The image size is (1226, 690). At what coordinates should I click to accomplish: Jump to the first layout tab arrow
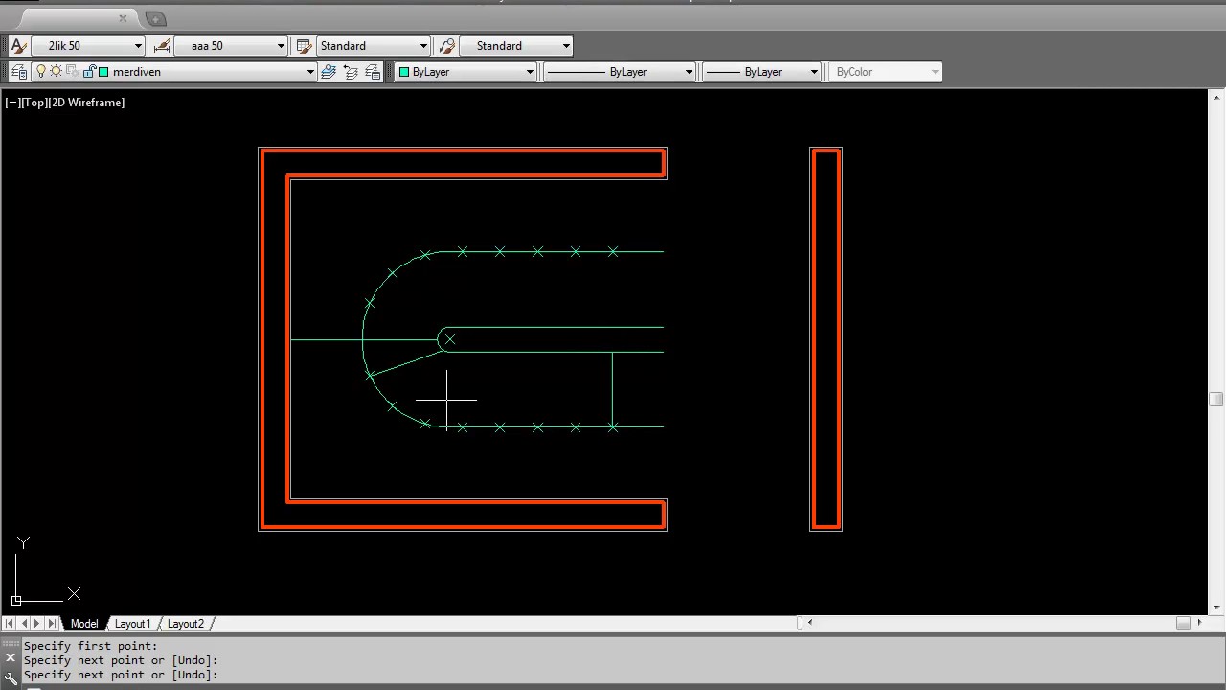pos(9,624)
